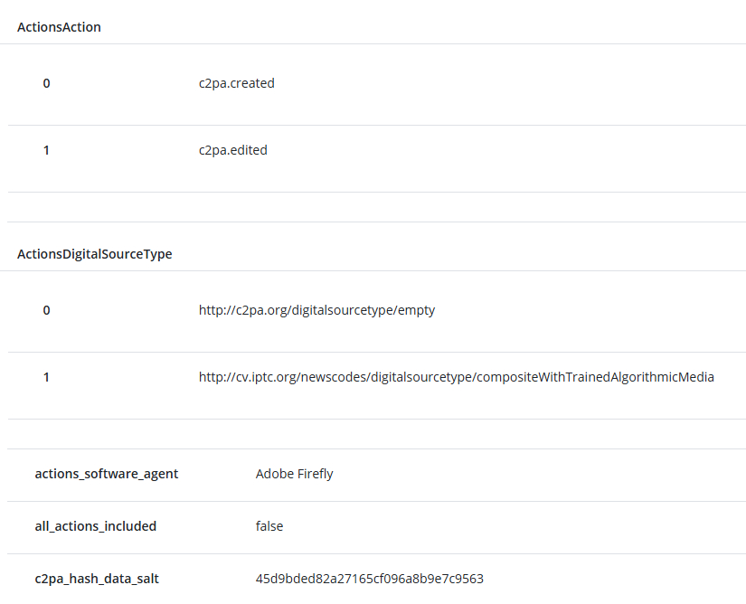Click the word "Adobe" in the agent value

tap(274, 474)
